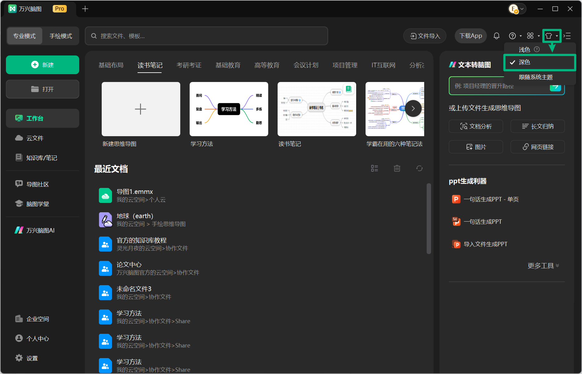Open 个人中心 in the sidebar

click(x=42, y=338)
